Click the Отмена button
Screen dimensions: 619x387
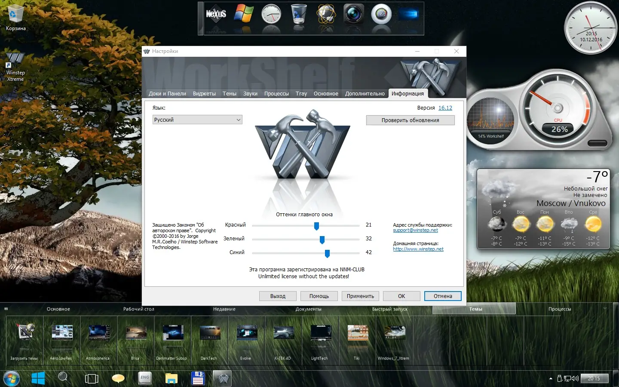443,296
